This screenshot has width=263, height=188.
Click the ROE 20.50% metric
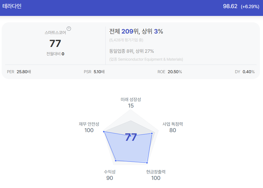170,72
